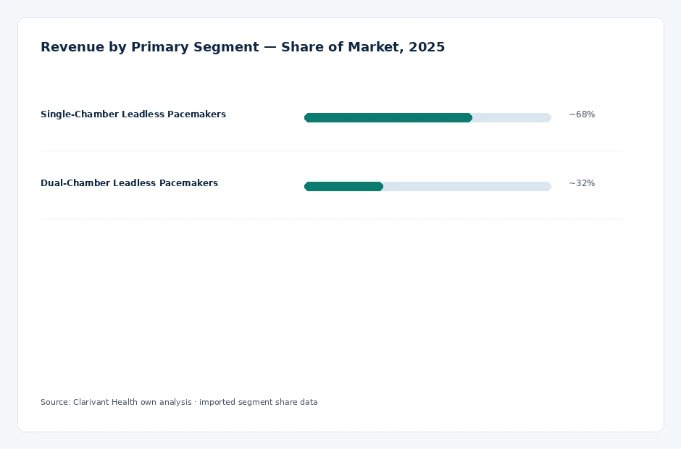Click "Revenue by Primary Segment" in title
681x449 pixels.
point(150,47)
